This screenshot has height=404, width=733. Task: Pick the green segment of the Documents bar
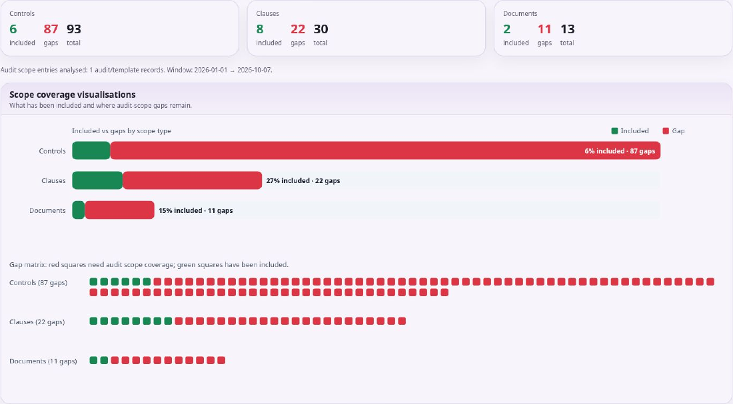79,210
